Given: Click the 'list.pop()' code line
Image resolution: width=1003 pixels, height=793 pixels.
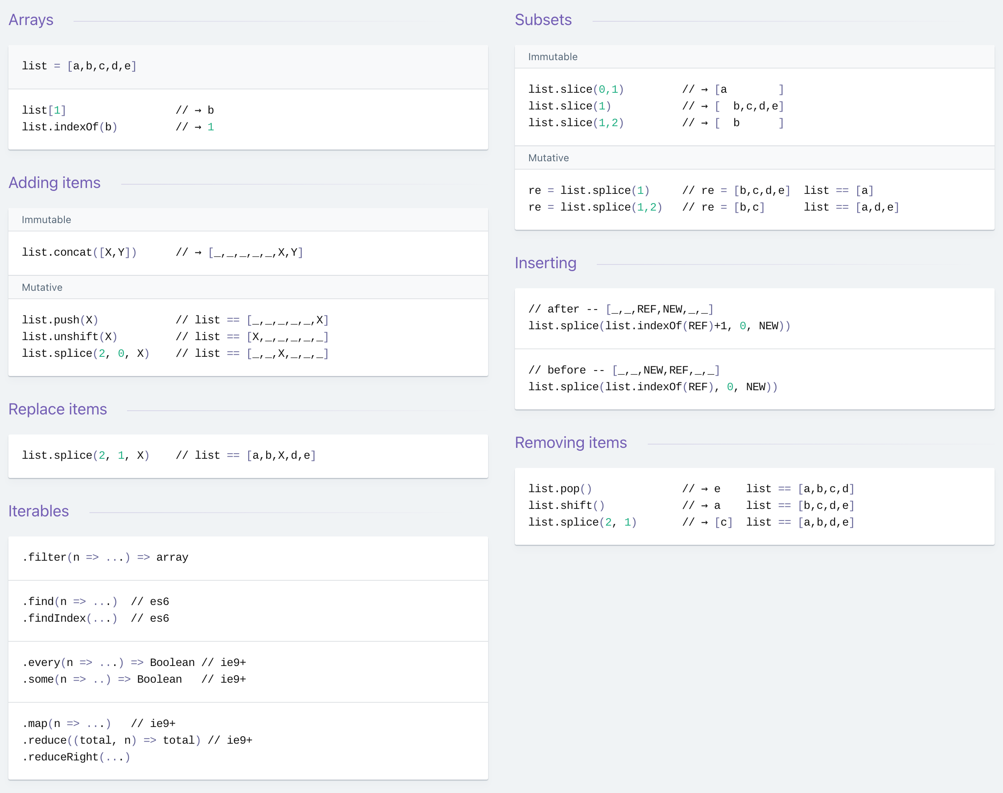Looking at the screenshot, I should (691, 489).
